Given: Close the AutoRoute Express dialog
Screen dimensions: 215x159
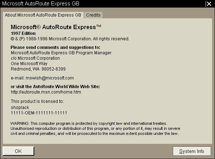Looking at the screenshot, I should pyautogui.click(x=209, y=4).
